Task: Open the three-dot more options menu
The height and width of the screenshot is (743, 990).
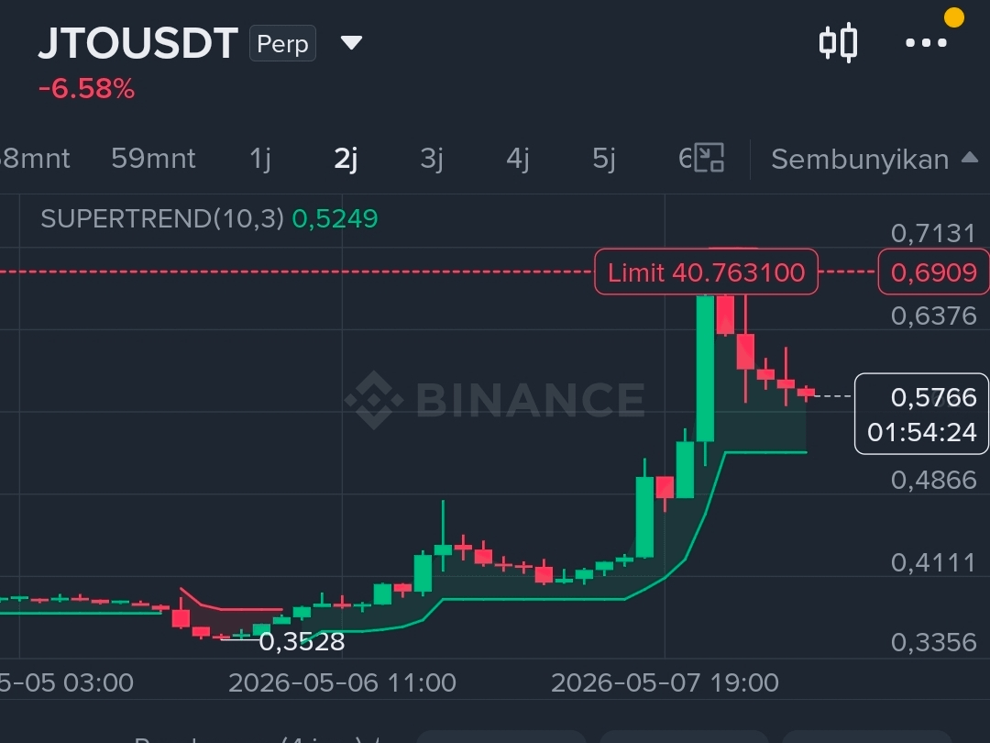Action: click(x=926, y=43)
